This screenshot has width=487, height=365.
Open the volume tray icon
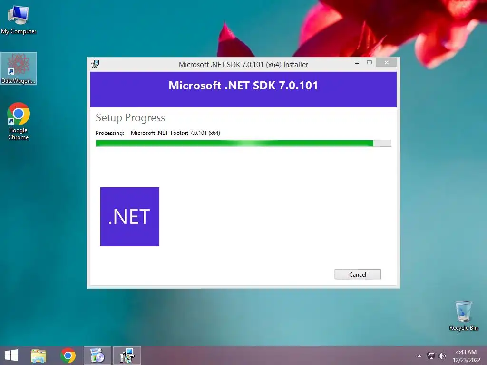(442, 356)
